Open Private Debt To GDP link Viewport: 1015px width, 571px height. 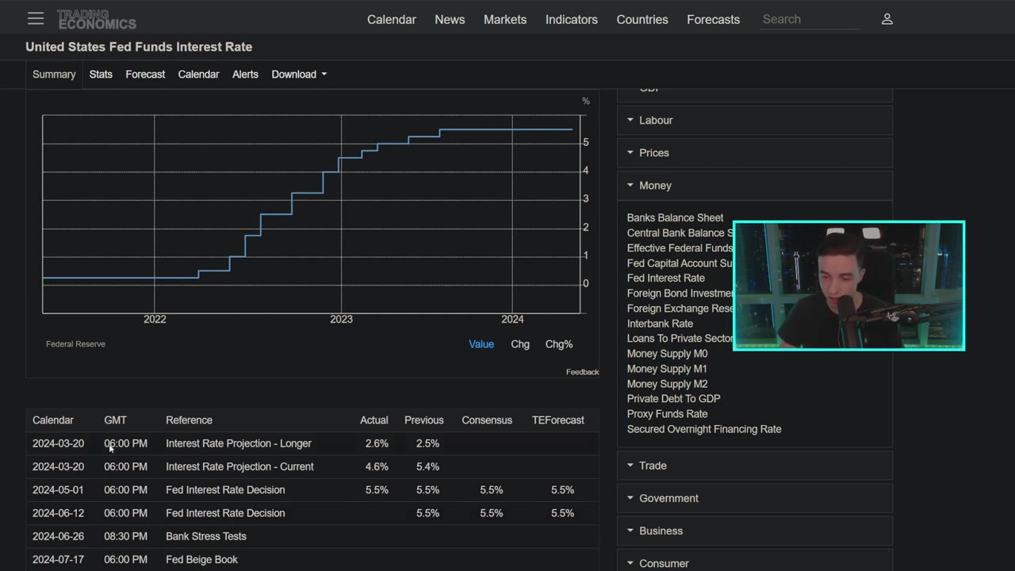[x=673, y=399]
